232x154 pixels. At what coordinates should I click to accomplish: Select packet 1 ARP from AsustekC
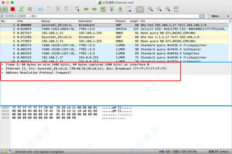(x=114, y=25)
